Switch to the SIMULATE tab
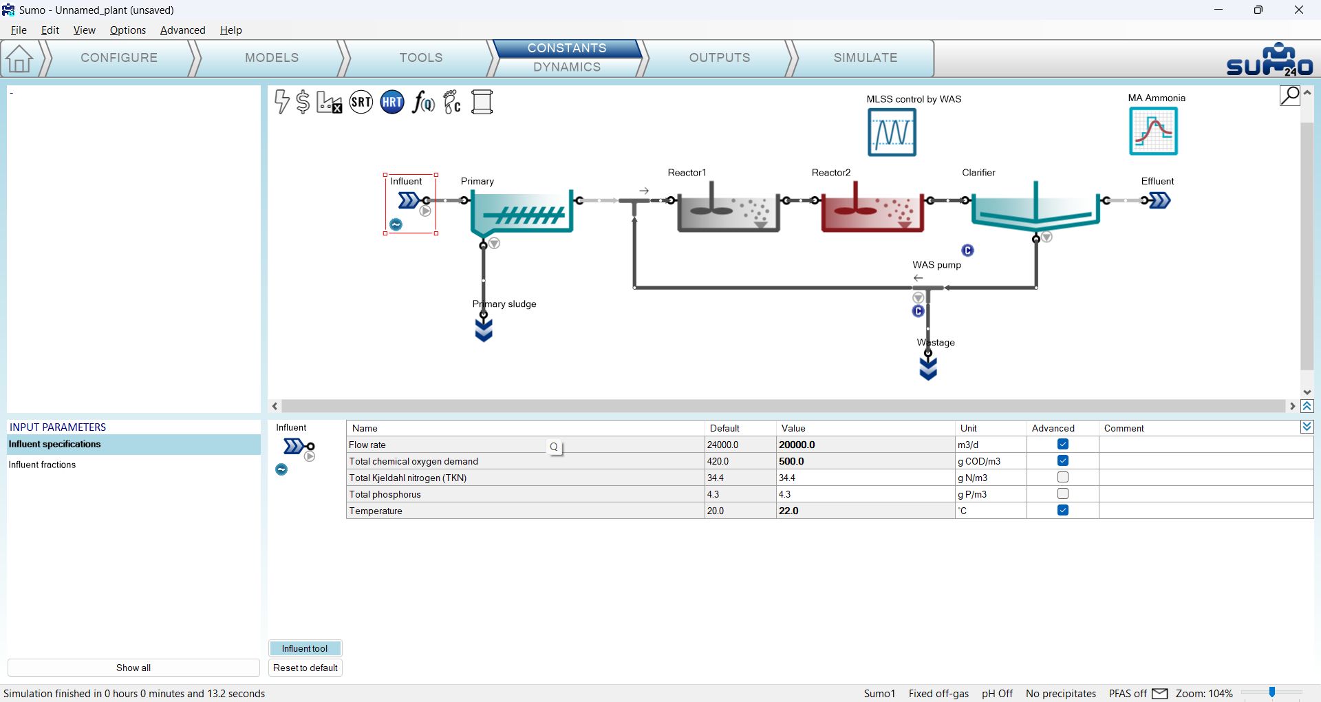This screenshot has height=702, width=1321. point(866,58)
